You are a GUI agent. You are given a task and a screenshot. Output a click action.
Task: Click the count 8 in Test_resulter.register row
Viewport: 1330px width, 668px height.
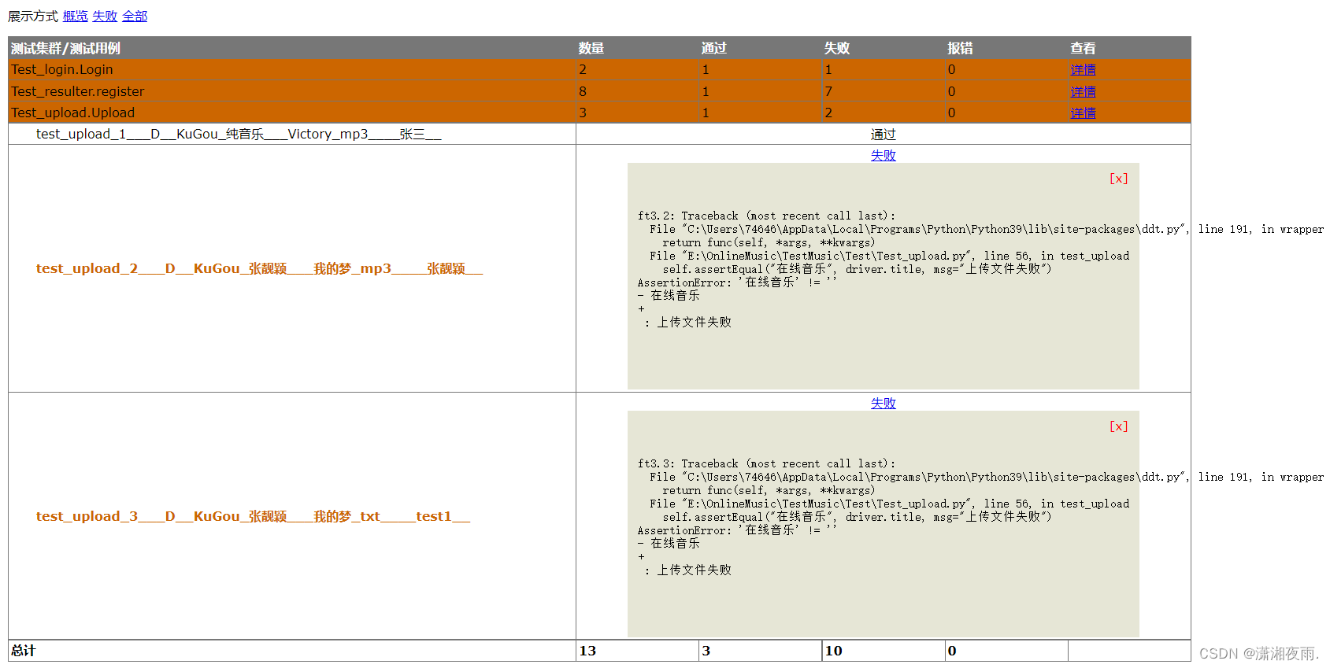(583, 91)
